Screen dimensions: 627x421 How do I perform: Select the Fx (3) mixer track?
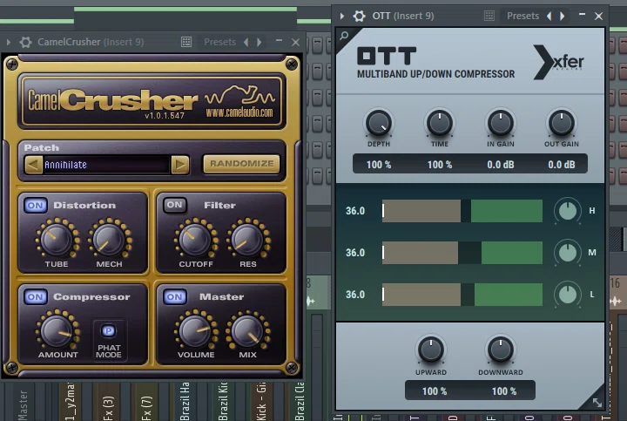coord(108,408)
